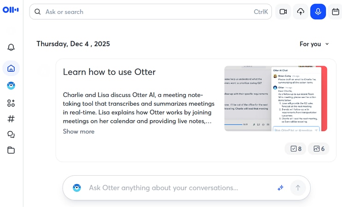
Task: Click the sparkle icon in the Ask Otter box
Action: [x=280, y=188]
